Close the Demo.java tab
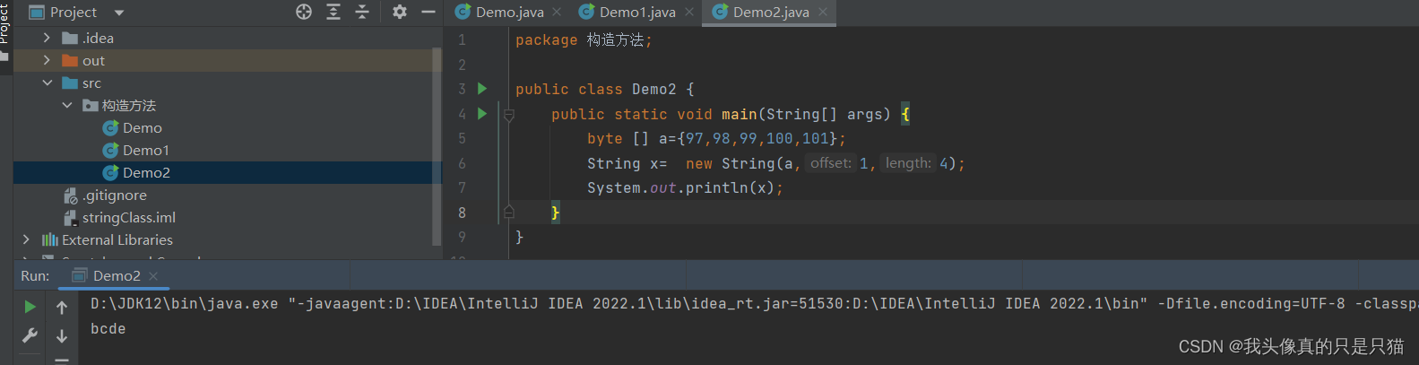 point(557,12)
